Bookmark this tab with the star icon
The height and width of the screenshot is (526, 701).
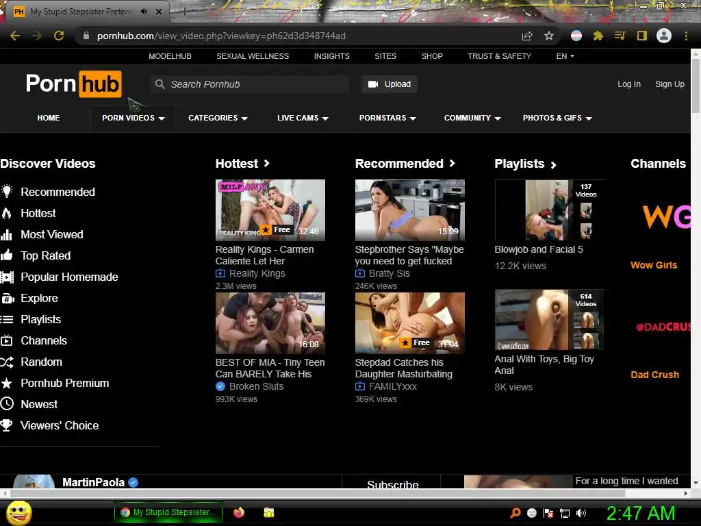[x=549, y=36]
